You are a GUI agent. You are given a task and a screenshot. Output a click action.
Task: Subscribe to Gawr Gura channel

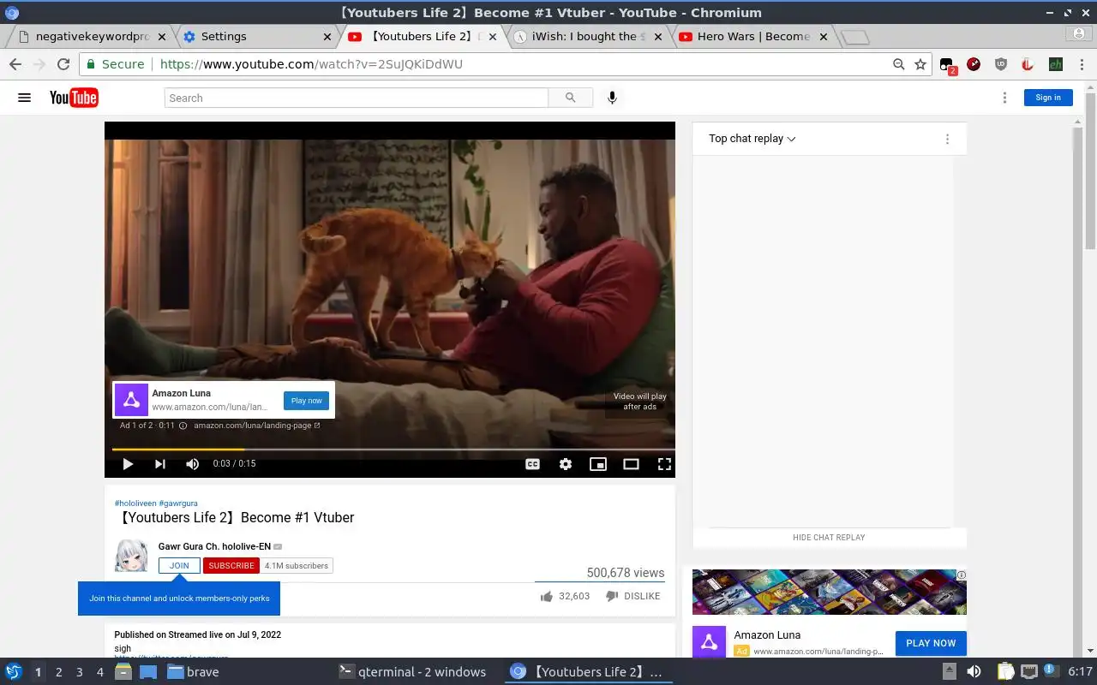[x=231, y=565]
